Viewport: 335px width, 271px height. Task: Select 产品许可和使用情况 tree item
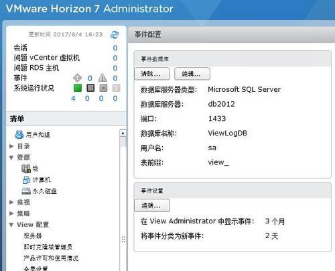point(51,258)
